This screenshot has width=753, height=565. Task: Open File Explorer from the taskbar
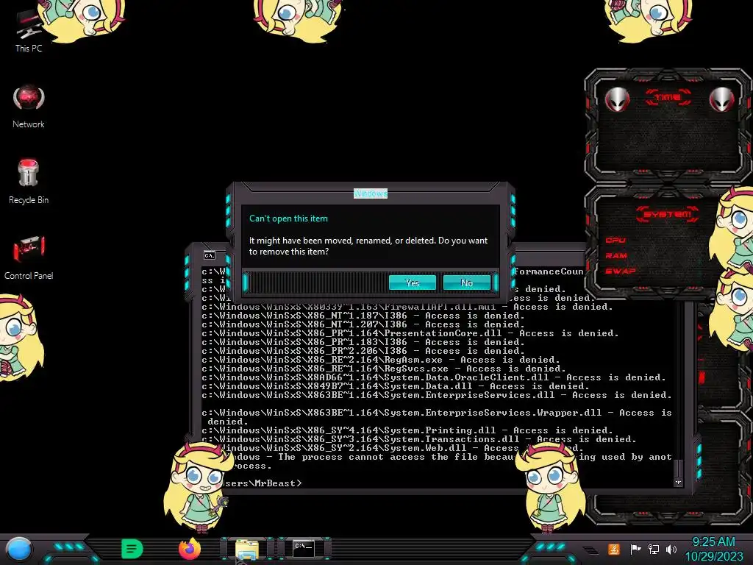click(247, 549)
